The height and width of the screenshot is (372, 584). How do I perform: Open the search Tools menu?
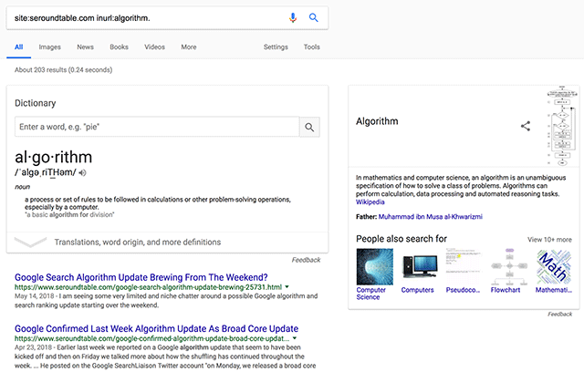(x=312, y=46)
